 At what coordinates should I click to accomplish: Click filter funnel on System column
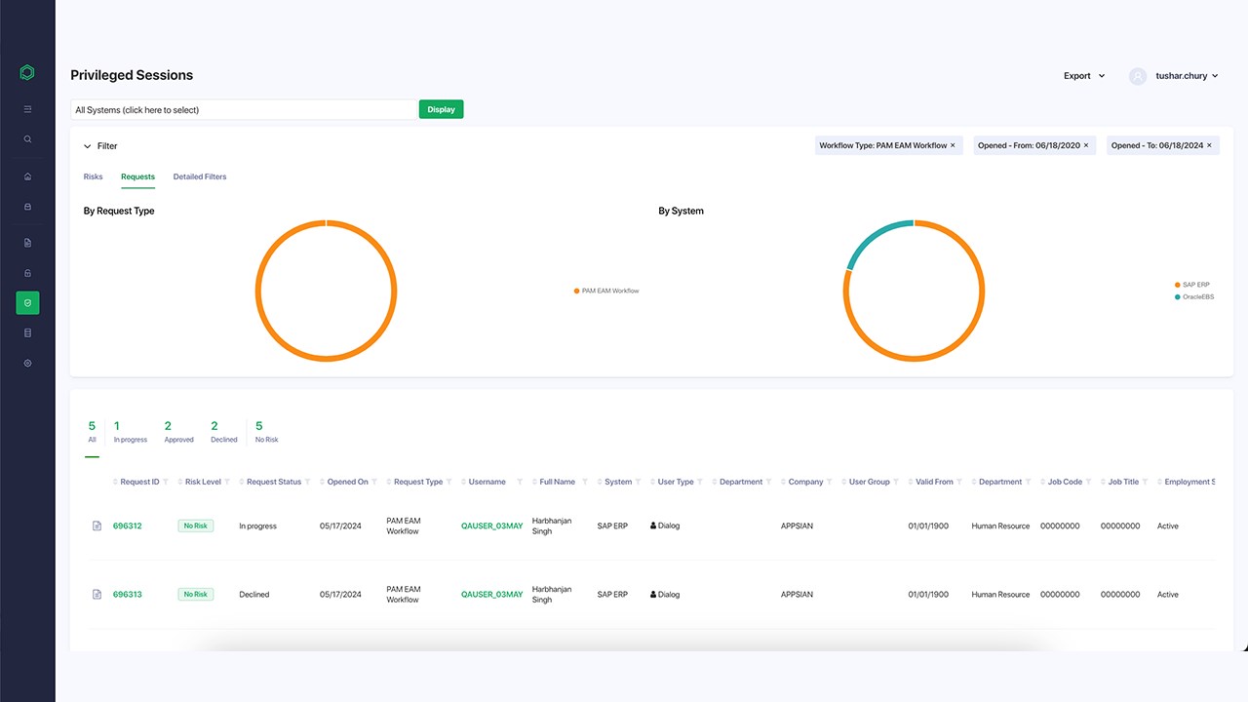[x=639, y=482]
